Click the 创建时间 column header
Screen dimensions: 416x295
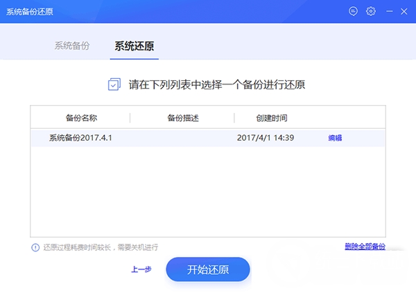[x=271, y=118]
